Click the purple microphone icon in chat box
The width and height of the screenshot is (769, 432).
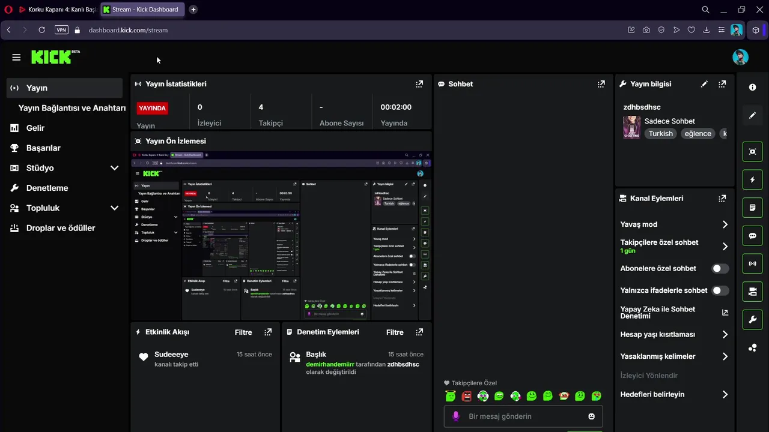(455, 416)
